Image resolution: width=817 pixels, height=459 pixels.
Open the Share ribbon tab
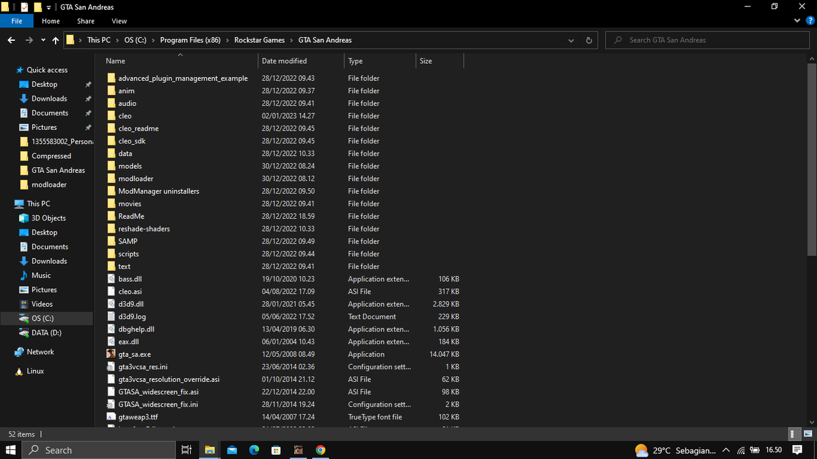point(86,21)
